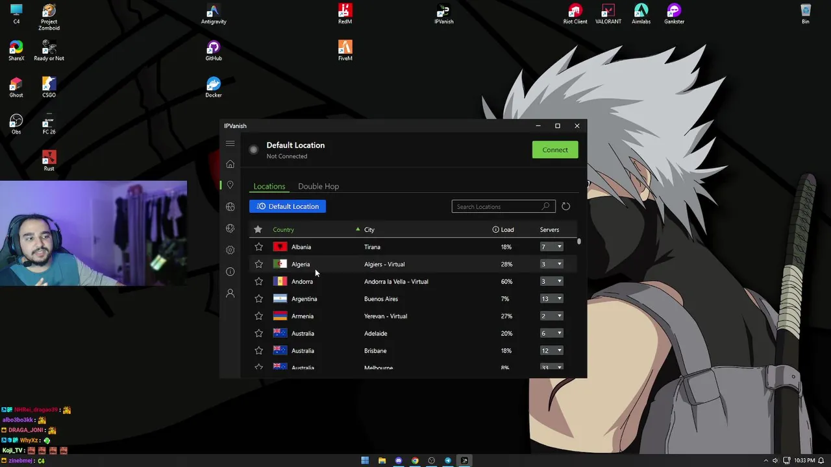
Task: Switch to the Double Hop tab
Action: pyautogui.click(x=318, y=186)
